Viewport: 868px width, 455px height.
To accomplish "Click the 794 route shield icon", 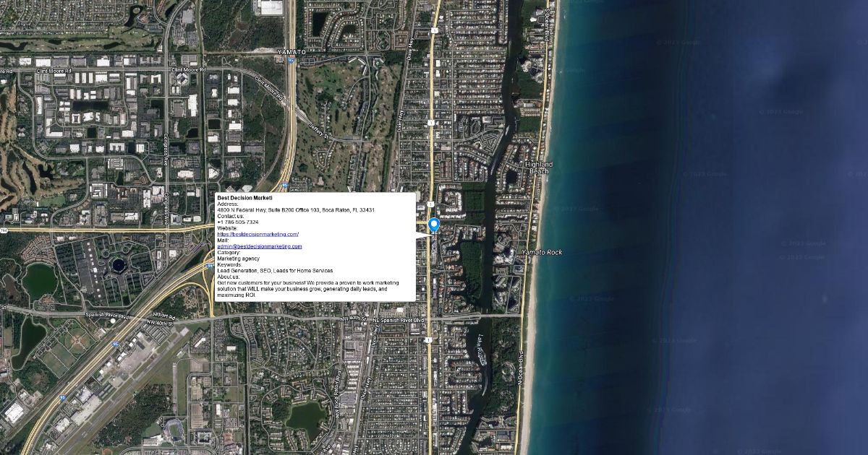I will click(x=4, y=230).
